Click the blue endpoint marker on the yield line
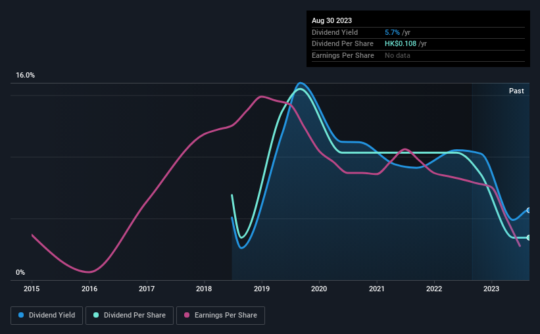 point(529,210)
